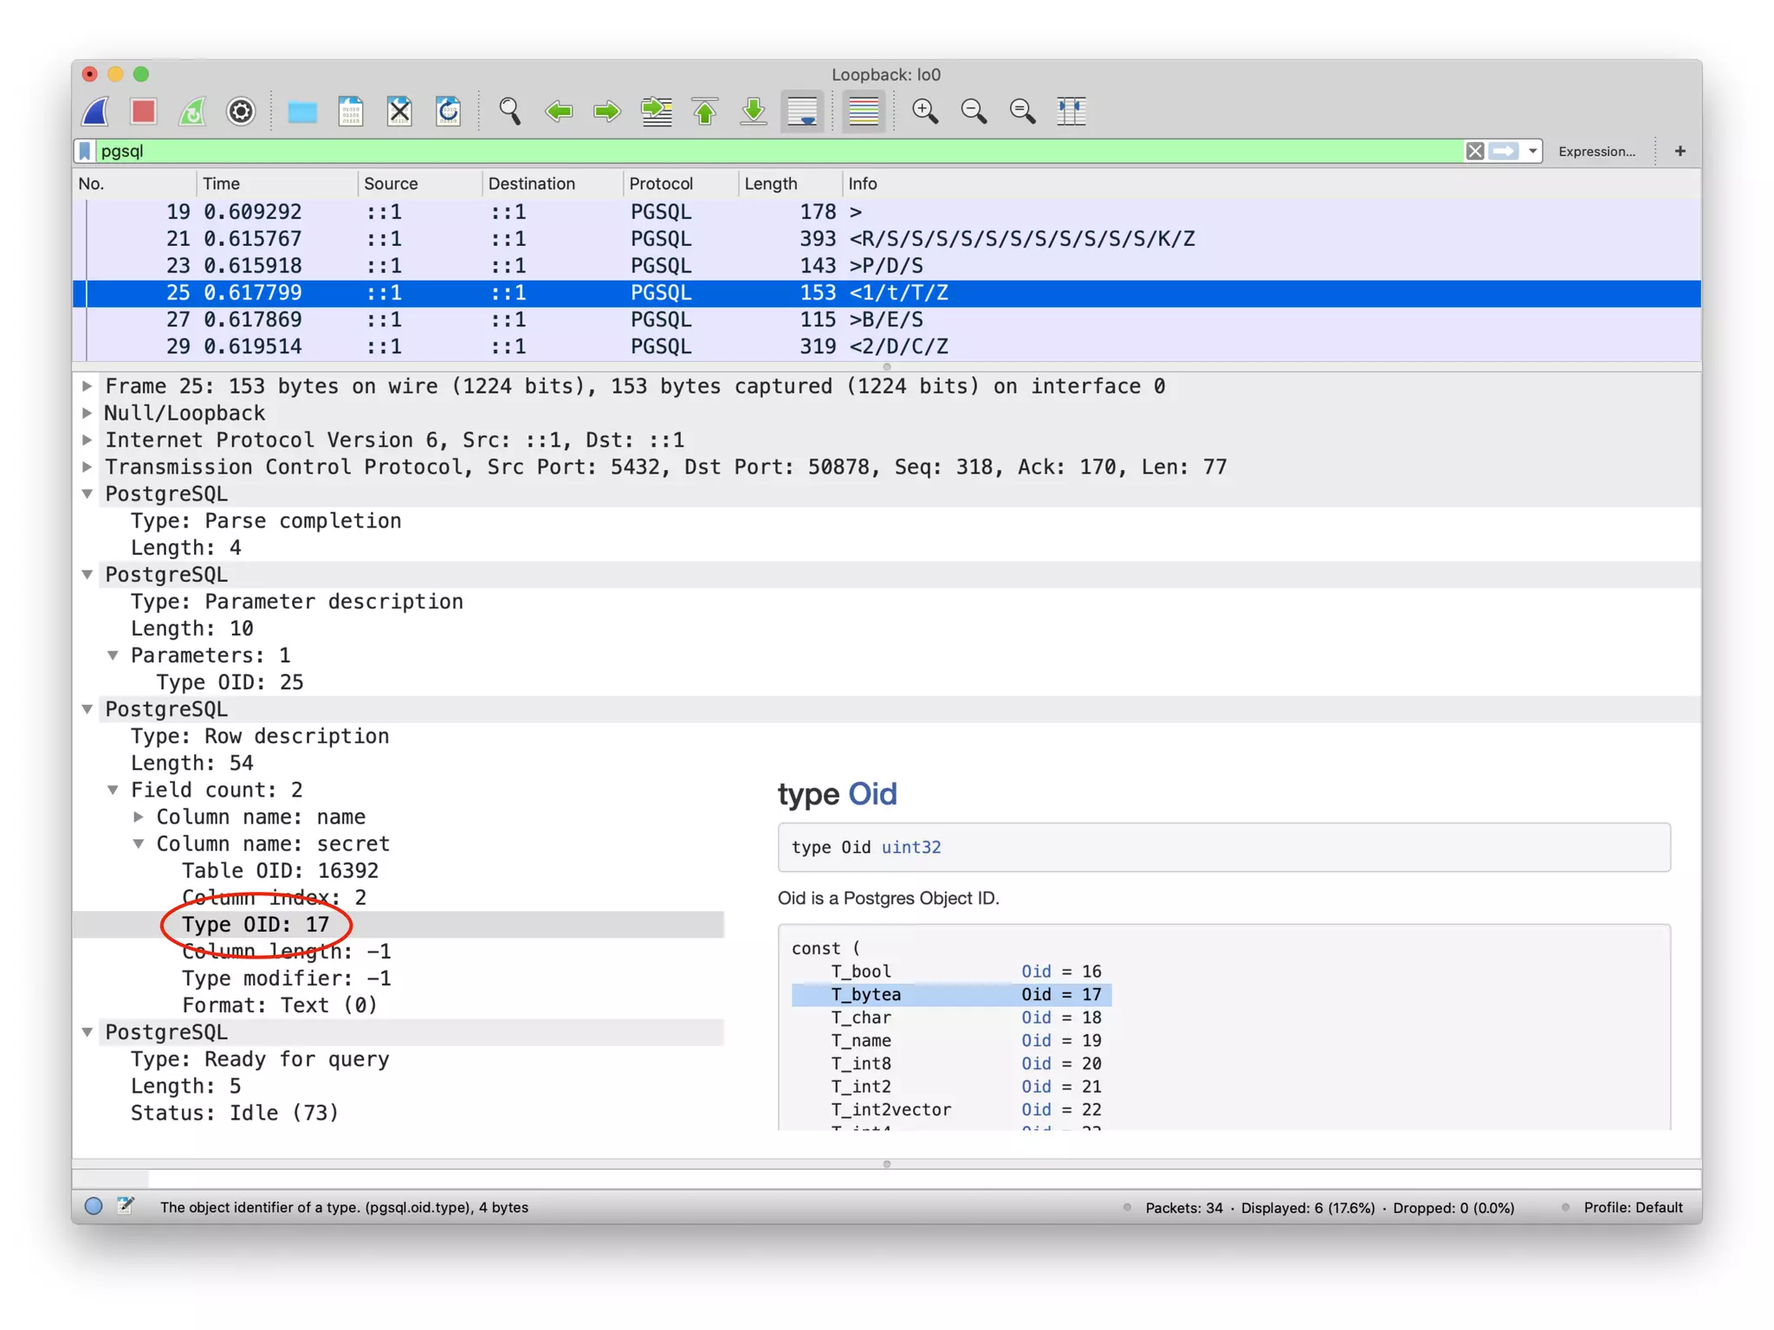Select packet 21 with R/S/S/S info
This screenshot has height=1330, width=1774.
point(886,239)
